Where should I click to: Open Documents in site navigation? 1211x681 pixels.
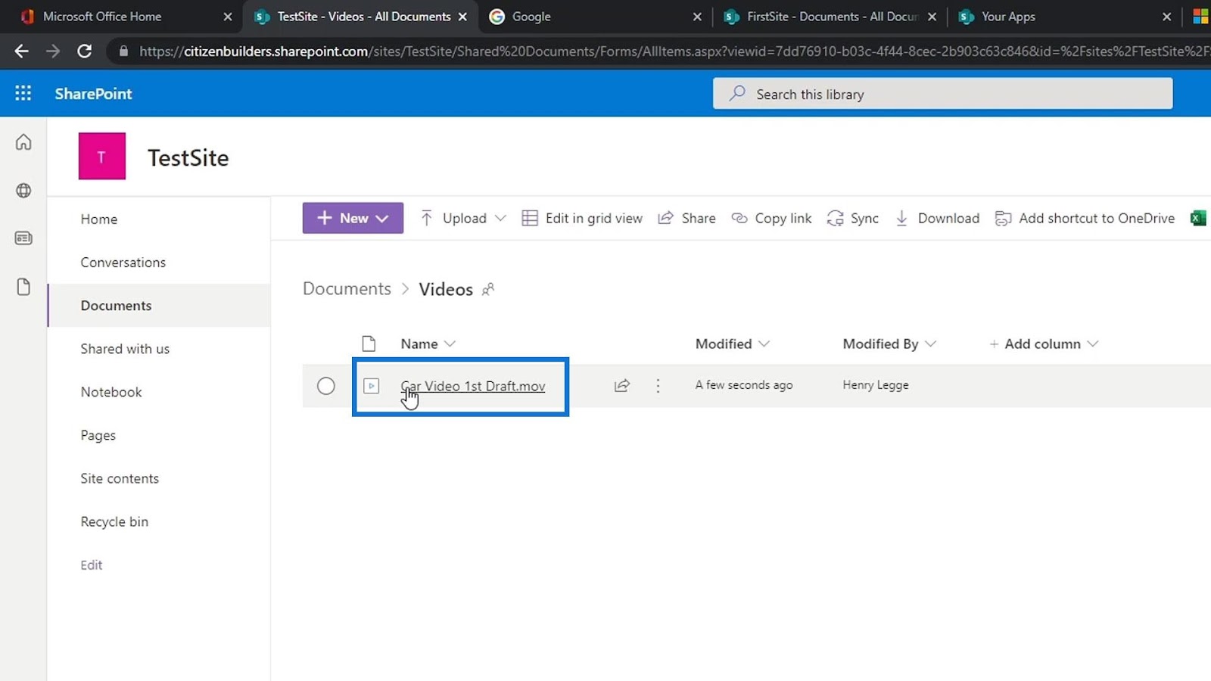point(117,305)
